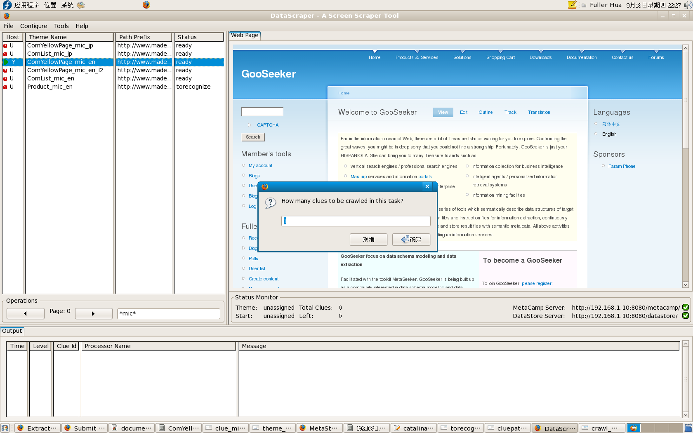Click the 確定 confirm button
This screenshot has width=693, height=433.
point(411,240)
